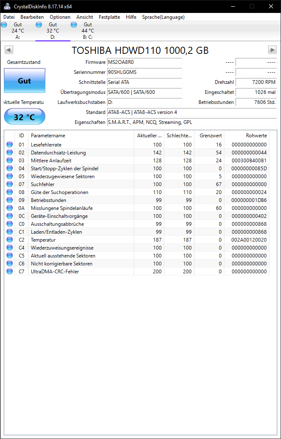Click raw value 000000001DB6
The image size is (281, 439).
point(249,200)
